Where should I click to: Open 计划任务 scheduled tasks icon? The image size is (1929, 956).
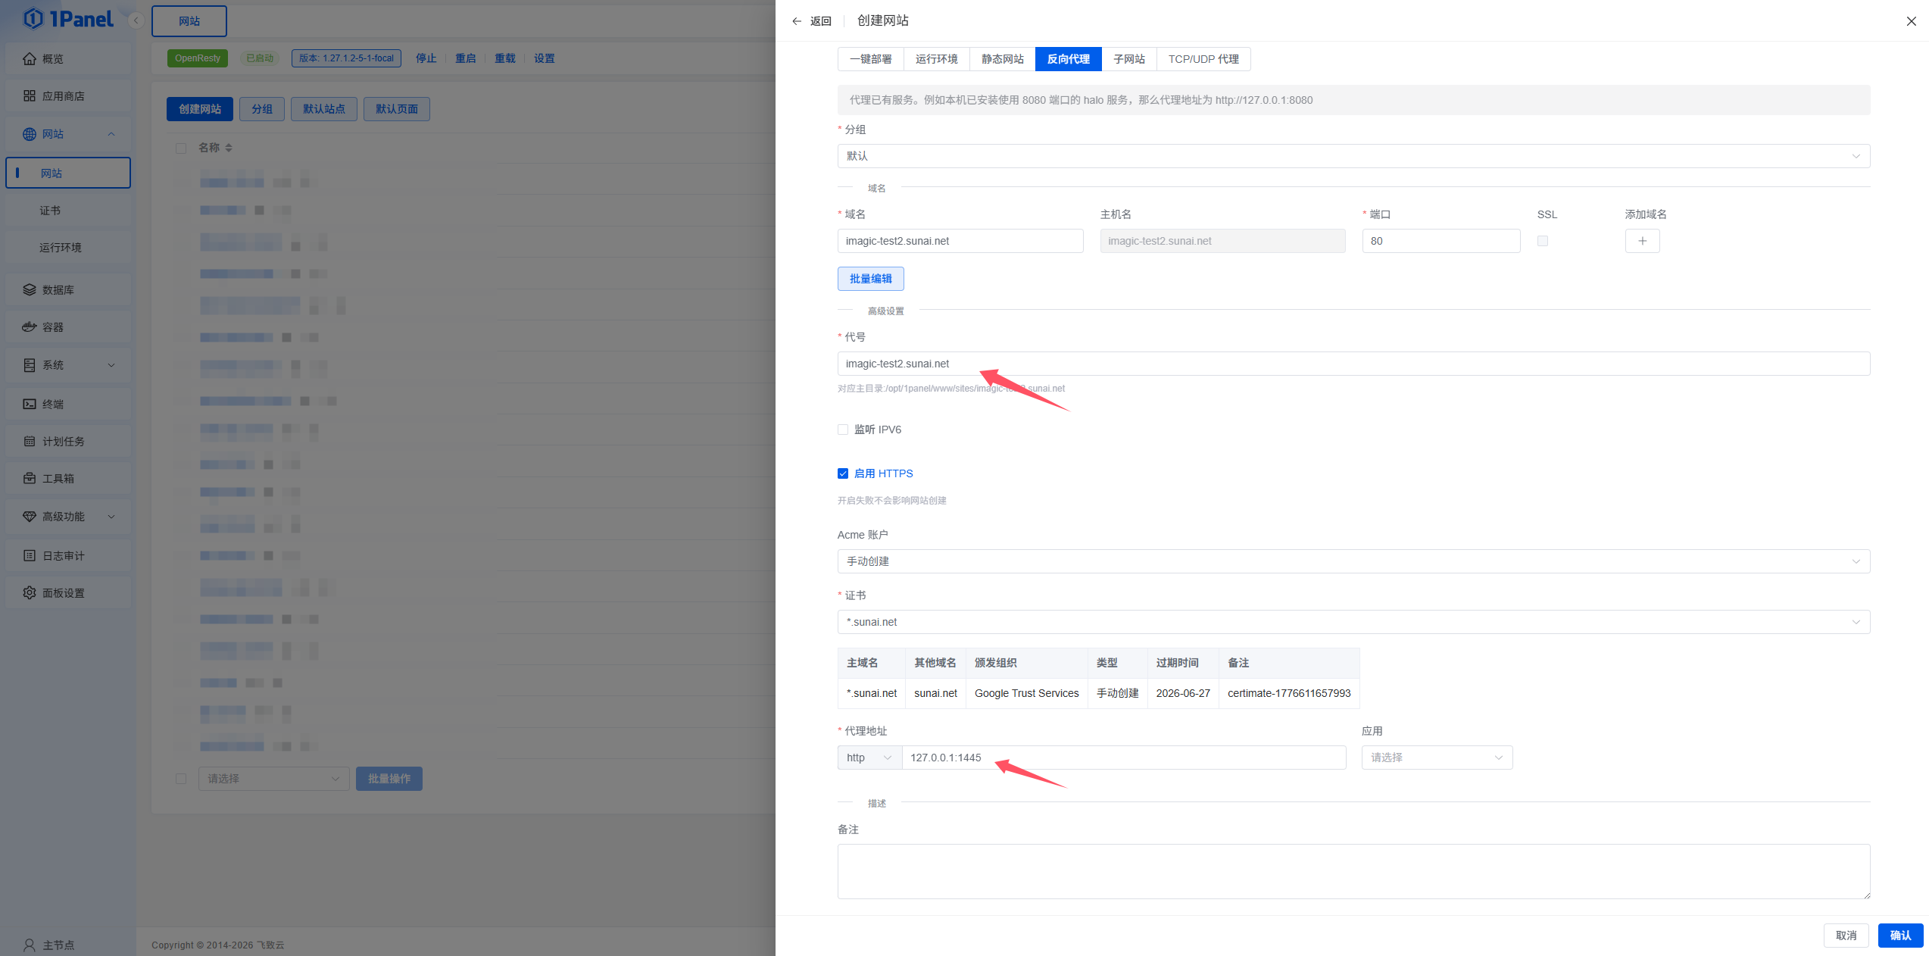(30, 441)
